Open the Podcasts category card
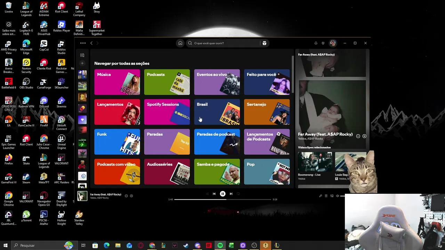445x250 pixels. [x=167, y=82]
